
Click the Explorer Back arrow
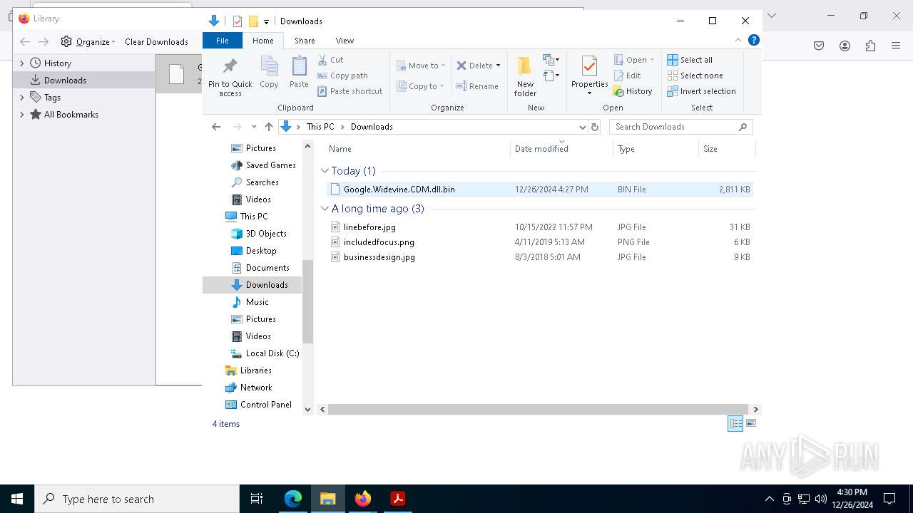[216, 127]
